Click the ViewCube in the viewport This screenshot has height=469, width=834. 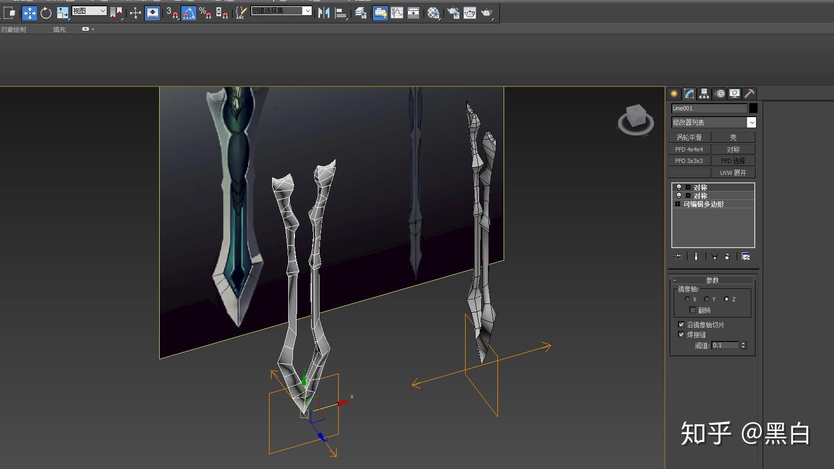[x=636, y=119]
